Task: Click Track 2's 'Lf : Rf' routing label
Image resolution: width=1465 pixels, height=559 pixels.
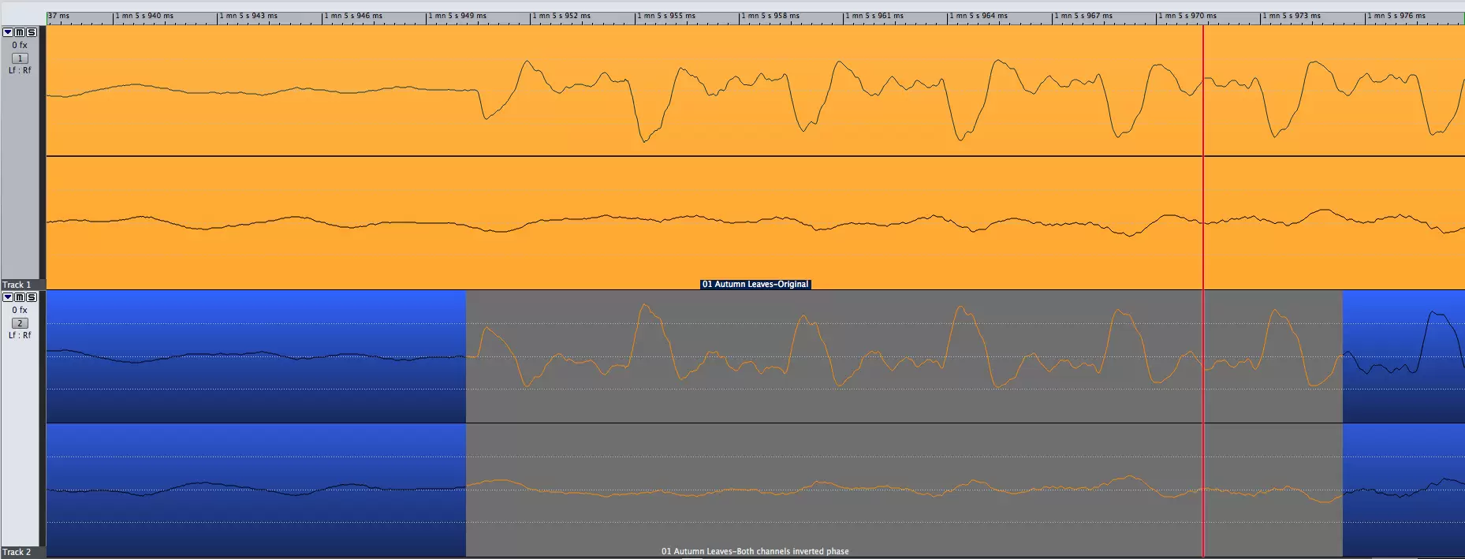Action: (20, 335)
